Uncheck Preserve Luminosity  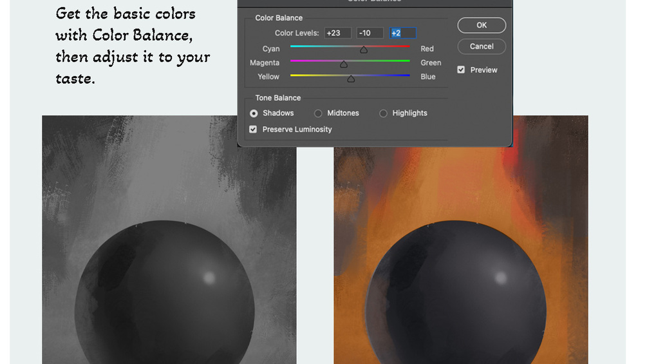(x=253, y=129)
